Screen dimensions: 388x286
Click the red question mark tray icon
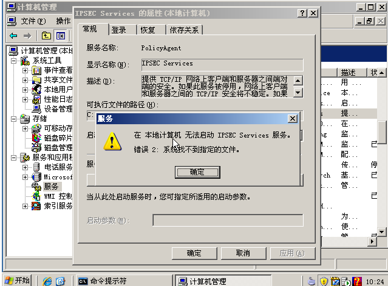coord(357,281)
